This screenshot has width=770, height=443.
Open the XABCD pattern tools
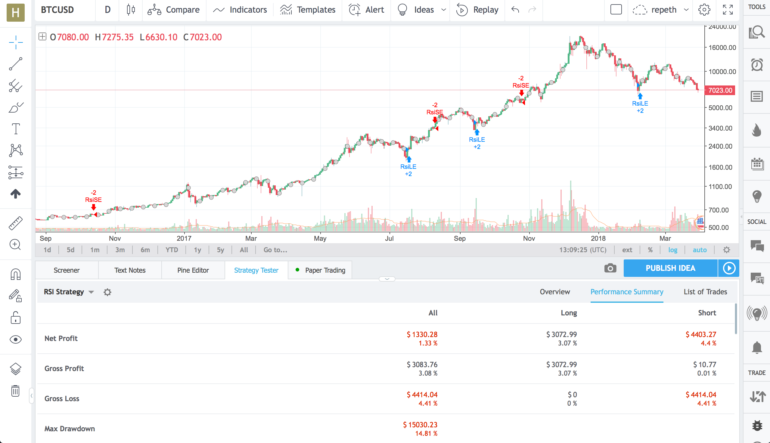(16, 150)
